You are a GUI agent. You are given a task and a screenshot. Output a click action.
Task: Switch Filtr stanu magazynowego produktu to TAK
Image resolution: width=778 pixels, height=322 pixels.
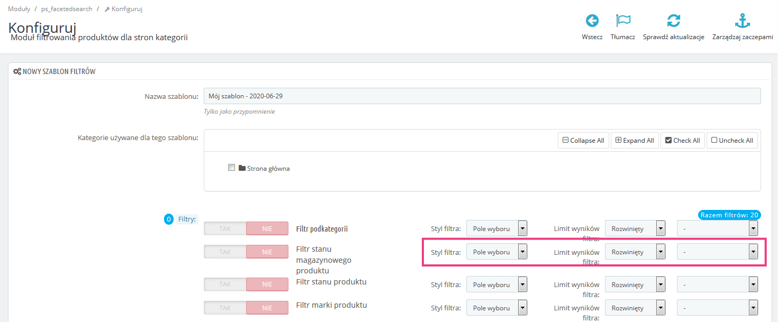tap(225, 252)
